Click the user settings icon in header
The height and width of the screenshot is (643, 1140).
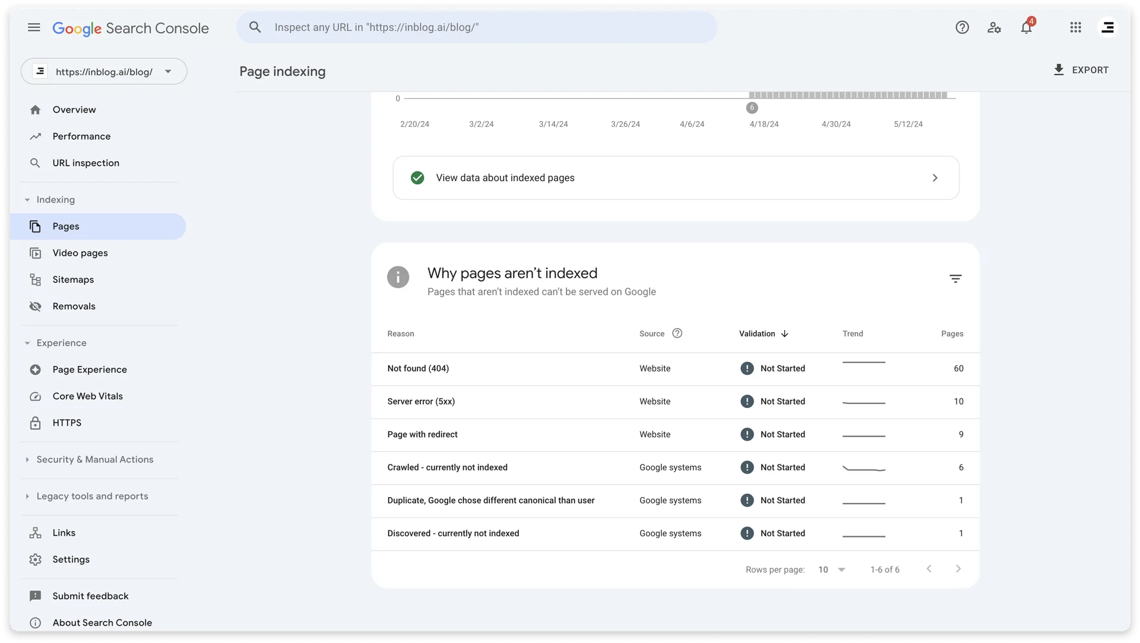click(x=994, y=27)
